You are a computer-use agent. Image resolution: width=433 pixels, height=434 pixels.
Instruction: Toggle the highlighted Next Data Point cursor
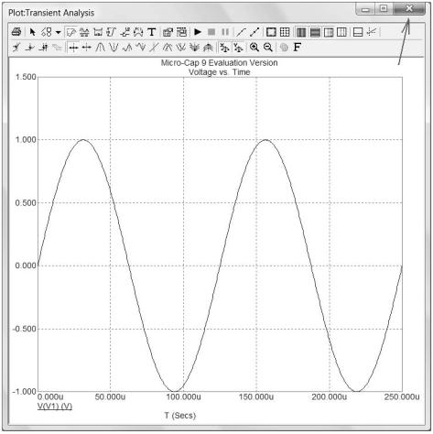click(x=73, y=48)
